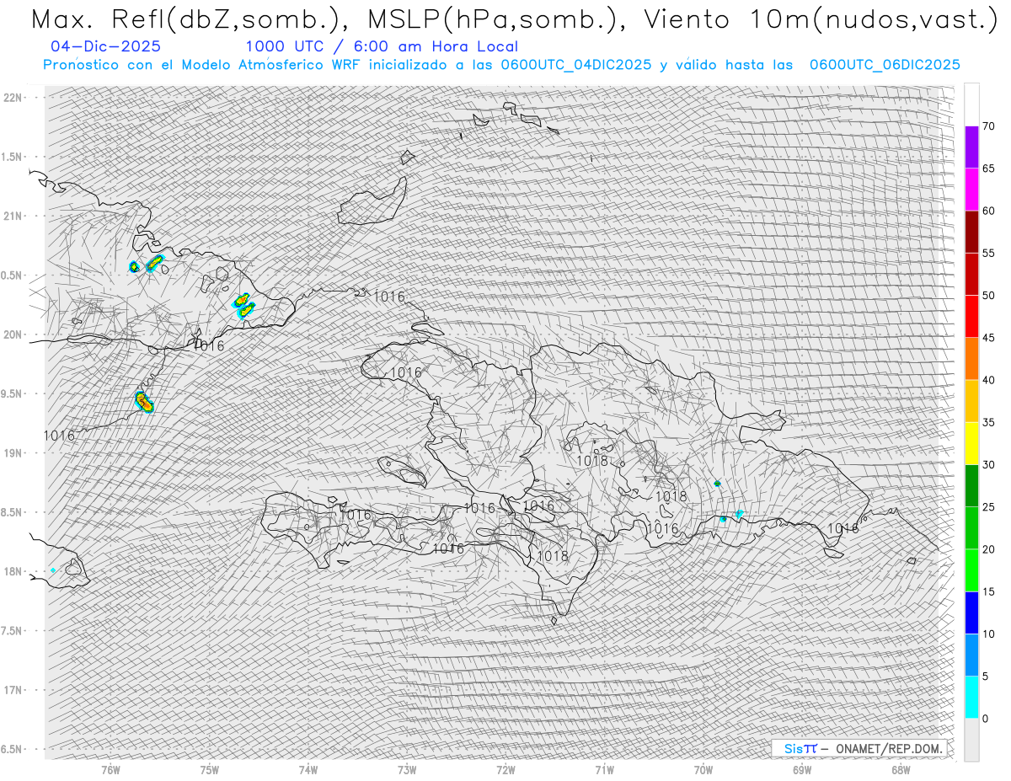Select the bright green 15–20 dBZ colorbar segment
The height and width of the screenshot is (781, 1011).
[x=971, y=570]
